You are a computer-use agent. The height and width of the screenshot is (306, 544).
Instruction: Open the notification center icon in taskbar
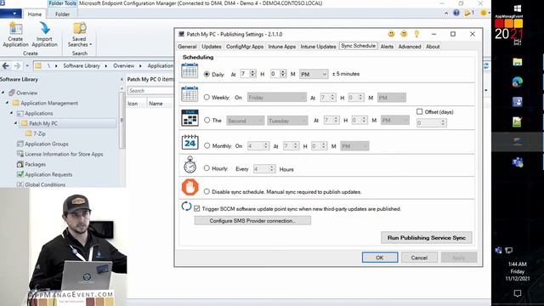[x=518, y=293]
